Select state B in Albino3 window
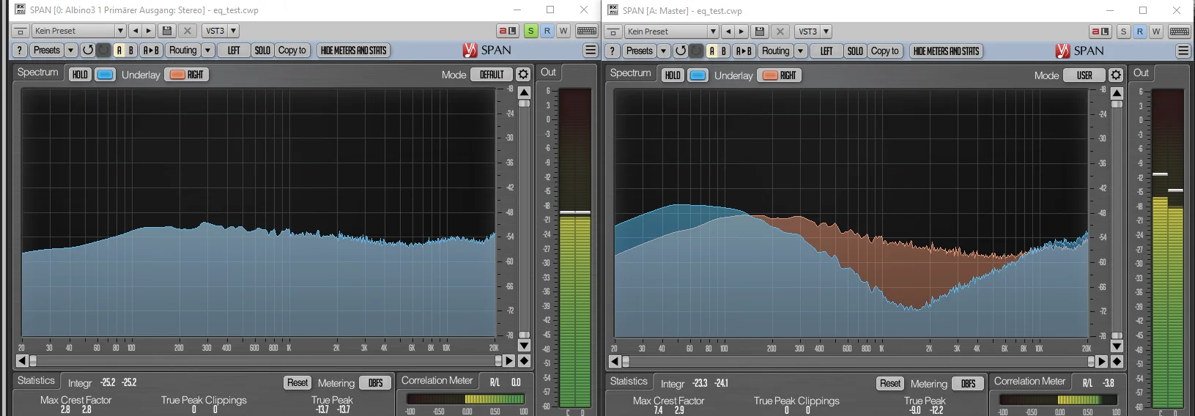The width and height of the screenshot is (1195, 416). pyautogui.click(x=131, y=51)
